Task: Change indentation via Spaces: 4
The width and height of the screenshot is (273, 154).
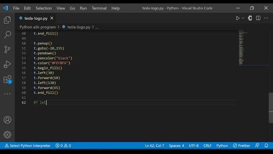Action: point(176,145)
